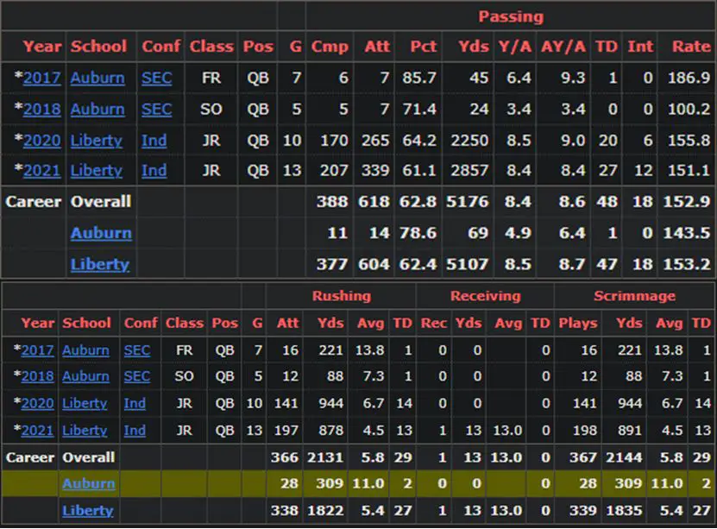Open 2018 season link in Rushing table
The image size is (717, 529).
[x=37, y=376]
